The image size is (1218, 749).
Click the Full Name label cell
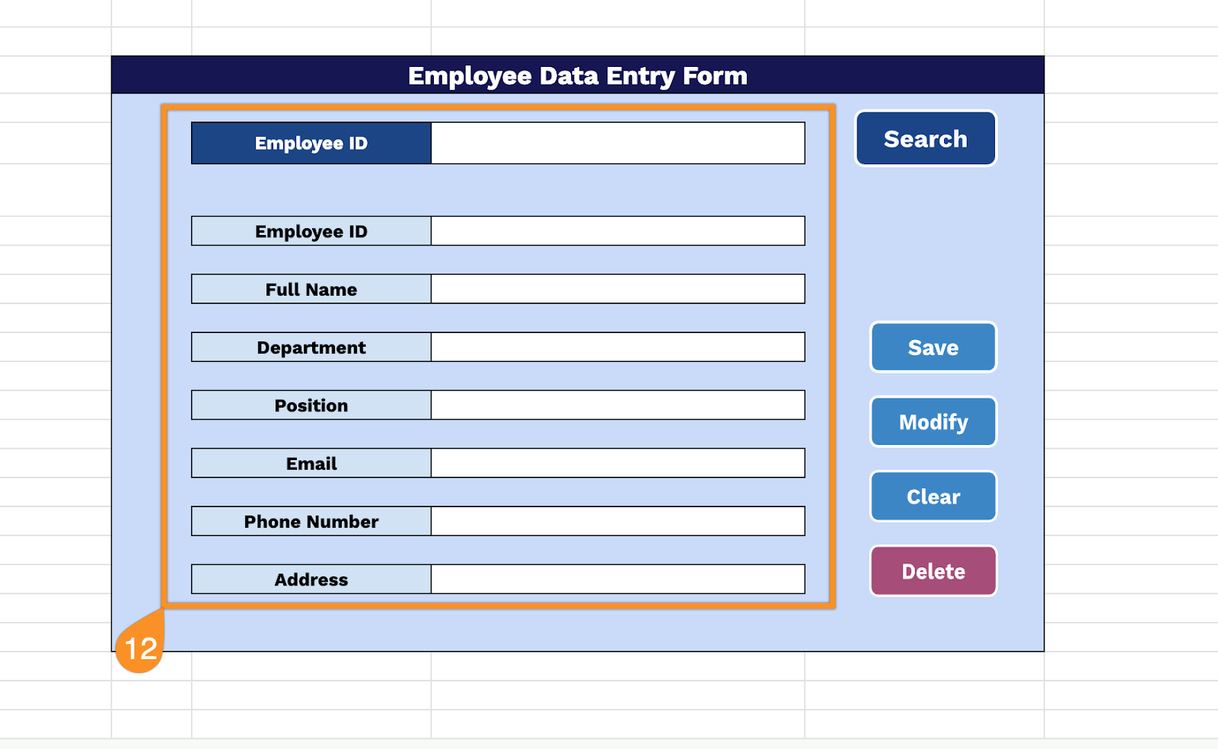click(310, 289)
